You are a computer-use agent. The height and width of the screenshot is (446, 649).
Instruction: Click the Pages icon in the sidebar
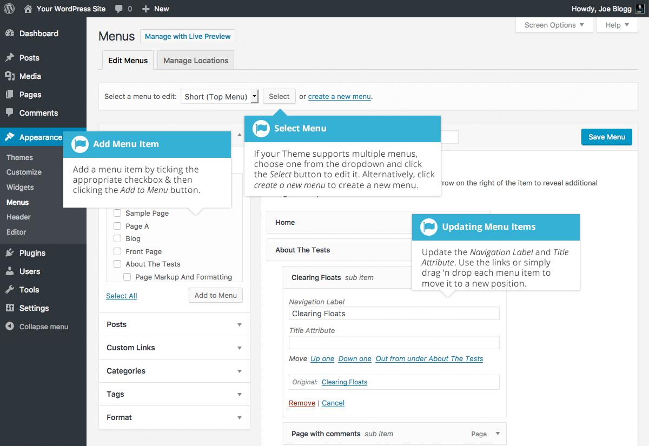click(10, 95)
